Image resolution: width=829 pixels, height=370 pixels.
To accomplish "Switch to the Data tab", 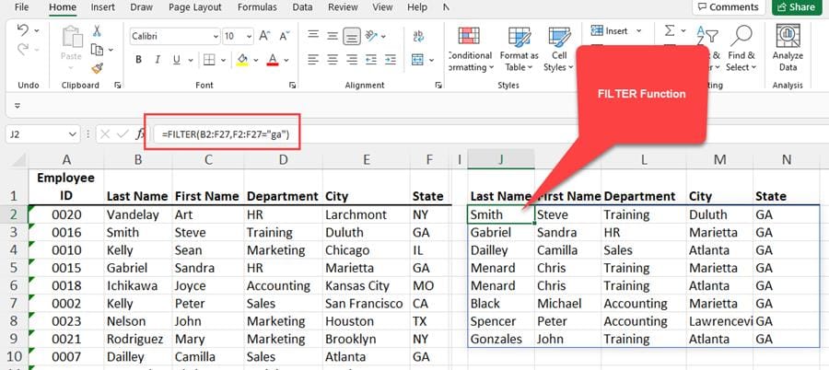I will [x=302, y=7].
